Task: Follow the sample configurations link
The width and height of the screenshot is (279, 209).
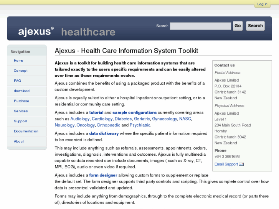Action: [x=135, y=113]
